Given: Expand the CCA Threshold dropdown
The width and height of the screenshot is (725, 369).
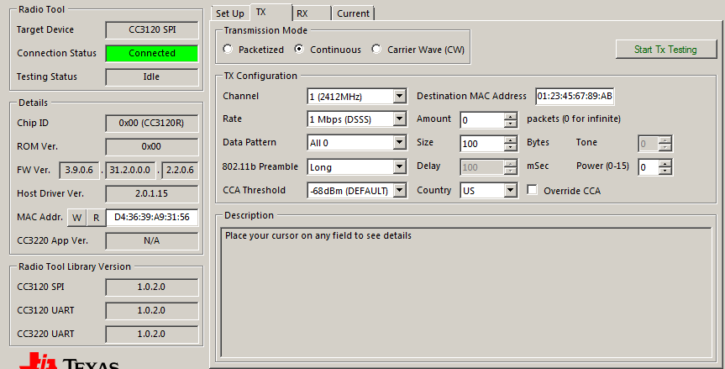Looking at the screenshot, I should pos(400,190).
